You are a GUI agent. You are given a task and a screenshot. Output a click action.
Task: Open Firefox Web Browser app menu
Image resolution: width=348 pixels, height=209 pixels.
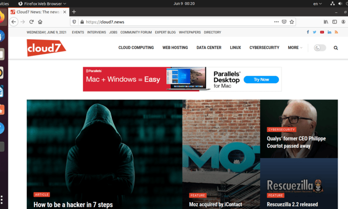point(42,4)
